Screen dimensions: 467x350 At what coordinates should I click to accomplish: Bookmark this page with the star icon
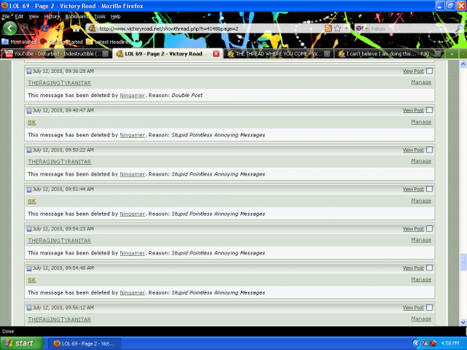click(x=337, y=28)
